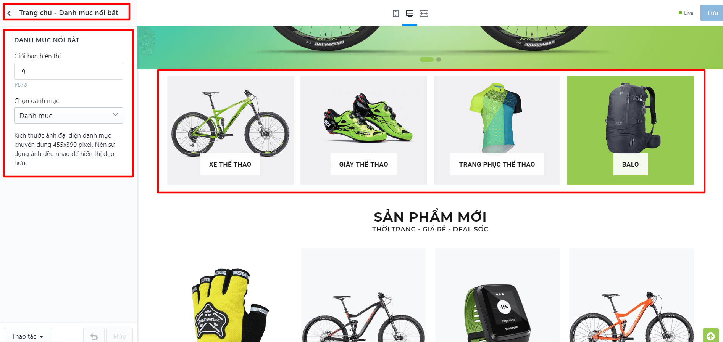The width and height of the screenshot is (723, 342).
Task: Go back using the left chevron arrow
Action: coord(9,13)
